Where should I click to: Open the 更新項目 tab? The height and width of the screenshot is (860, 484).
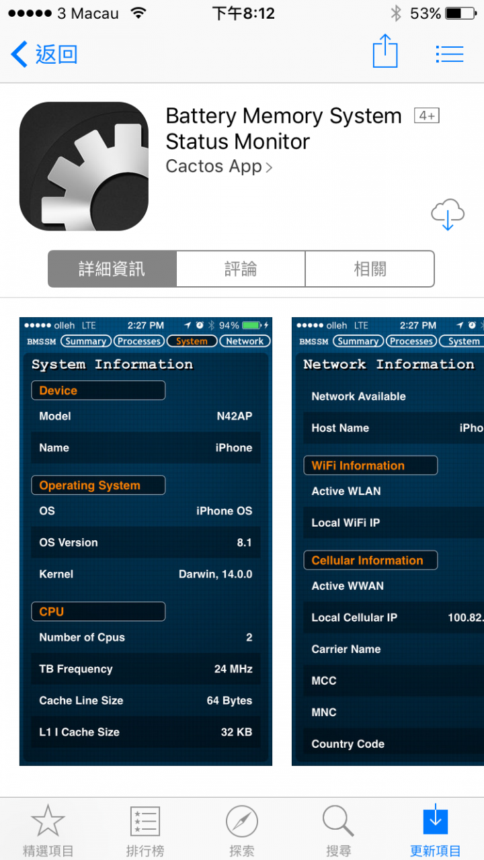(x=436, y=831)
